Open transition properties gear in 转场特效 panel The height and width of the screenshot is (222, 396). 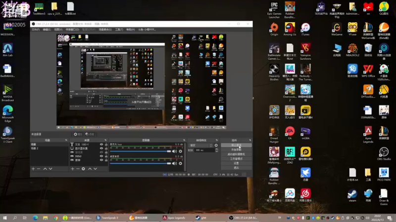(x=216, y=145)
